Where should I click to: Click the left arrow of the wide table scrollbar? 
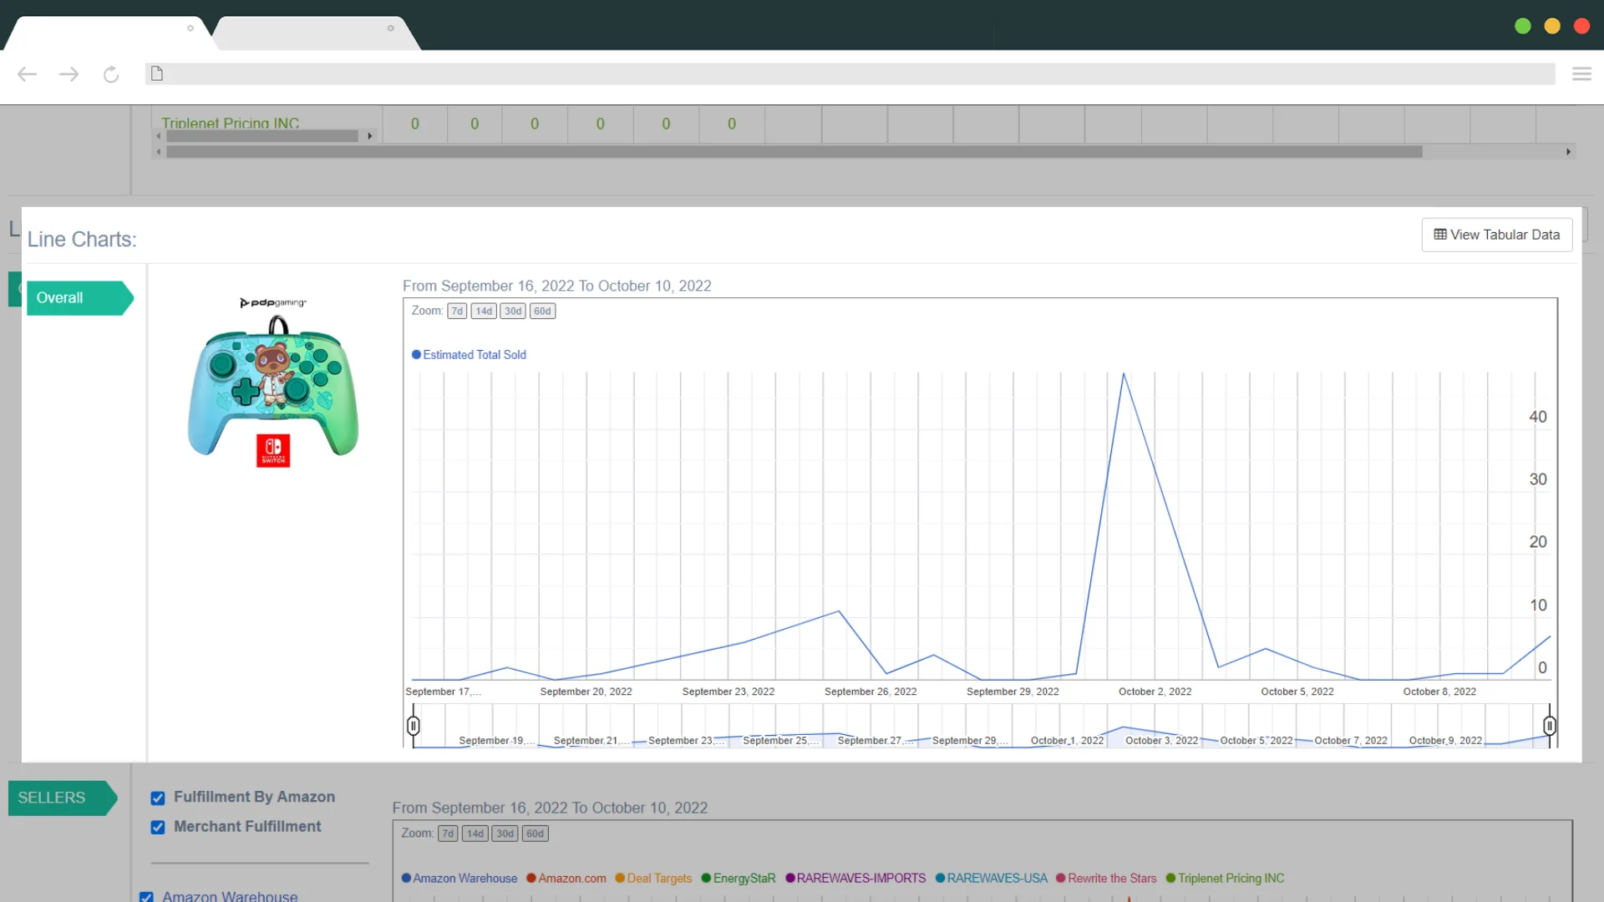[159, 152]
